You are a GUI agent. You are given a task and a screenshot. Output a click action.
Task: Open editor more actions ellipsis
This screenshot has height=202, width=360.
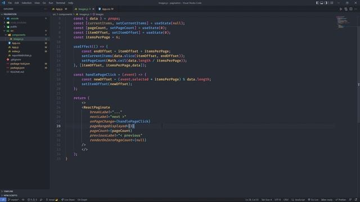tap(355, 9)
